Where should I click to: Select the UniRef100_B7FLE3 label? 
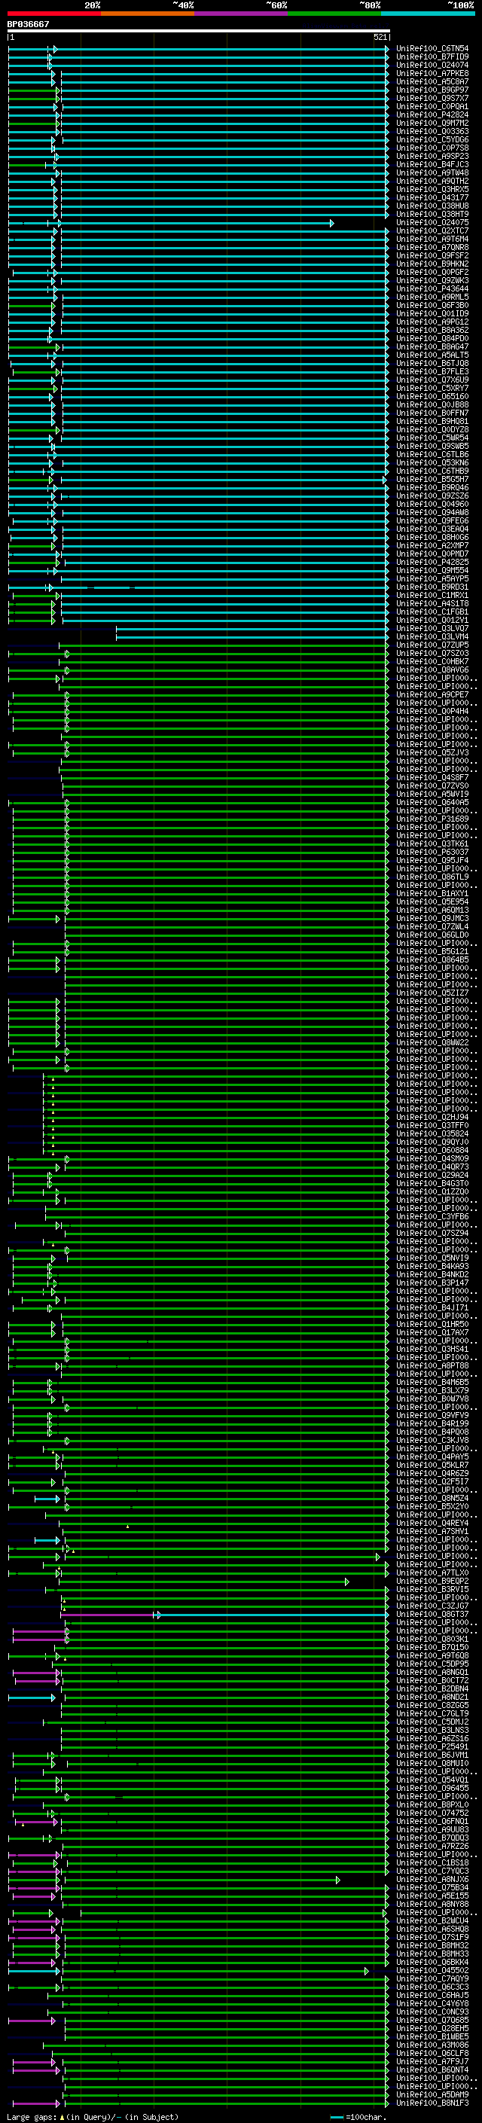pos(432,372)
